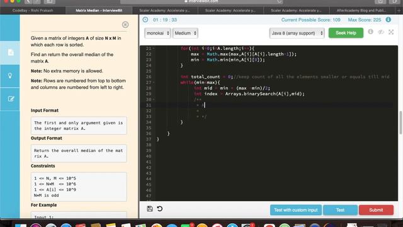Viewport: 403px width, 227px height.
Task: Run the code with the Test button
Action: [x=340, y=210]
